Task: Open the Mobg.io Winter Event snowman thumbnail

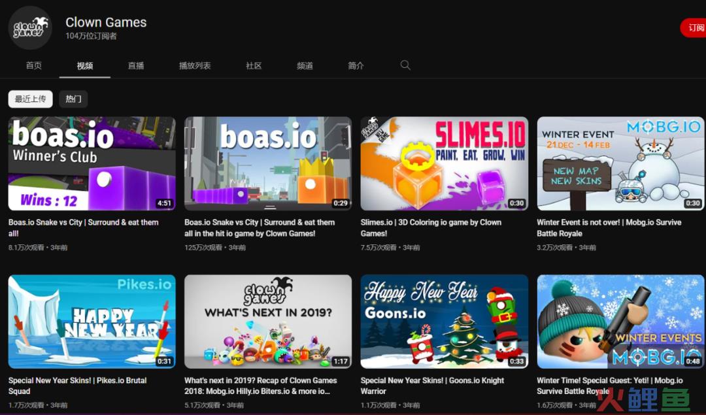Action: 620,163
